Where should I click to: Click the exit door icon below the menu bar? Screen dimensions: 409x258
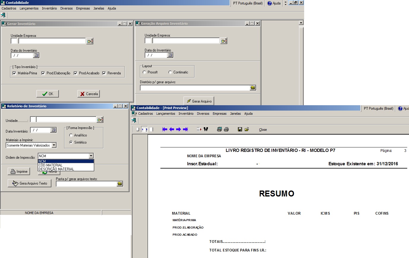coord(3,15)
